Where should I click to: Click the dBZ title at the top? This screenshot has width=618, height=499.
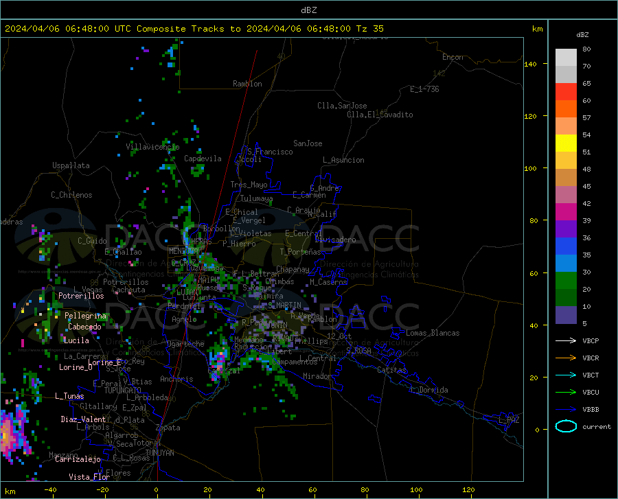[308, 10]
